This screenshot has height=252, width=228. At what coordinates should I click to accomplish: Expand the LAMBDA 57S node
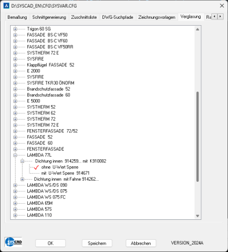pos(15,209)
